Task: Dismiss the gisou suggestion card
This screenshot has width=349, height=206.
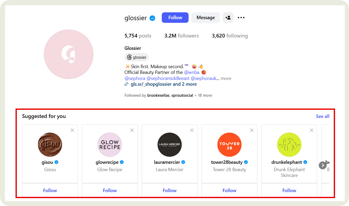Action: pyautogui.click(x=72, y=130)
